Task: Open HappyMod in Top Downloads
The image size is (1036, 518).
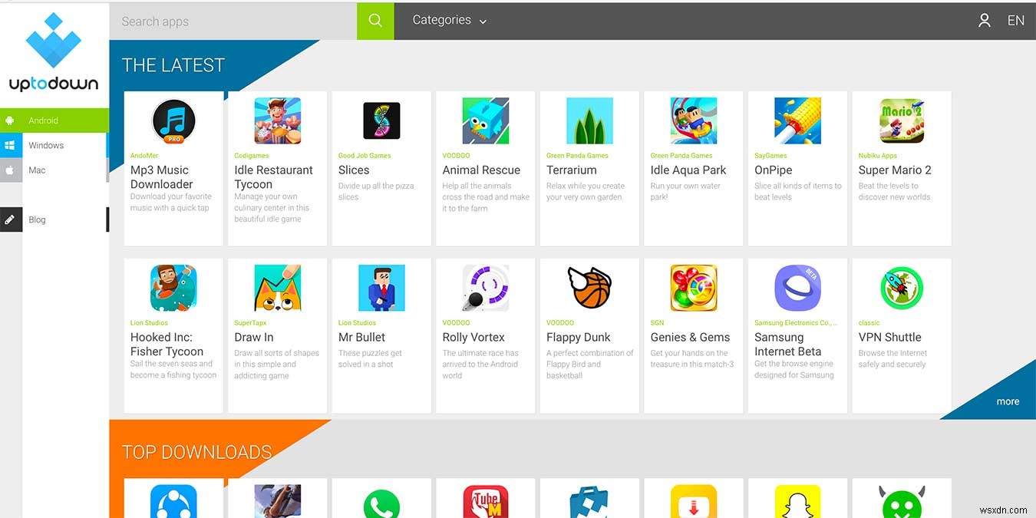Action: [x=901, y=503]
